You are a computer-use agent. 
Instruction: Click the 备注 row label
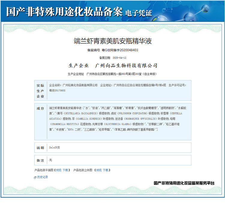point(40,160)
